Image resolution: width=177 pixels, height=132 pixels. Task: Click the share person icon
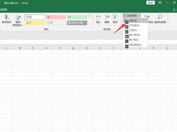click(x=174, y=10)
